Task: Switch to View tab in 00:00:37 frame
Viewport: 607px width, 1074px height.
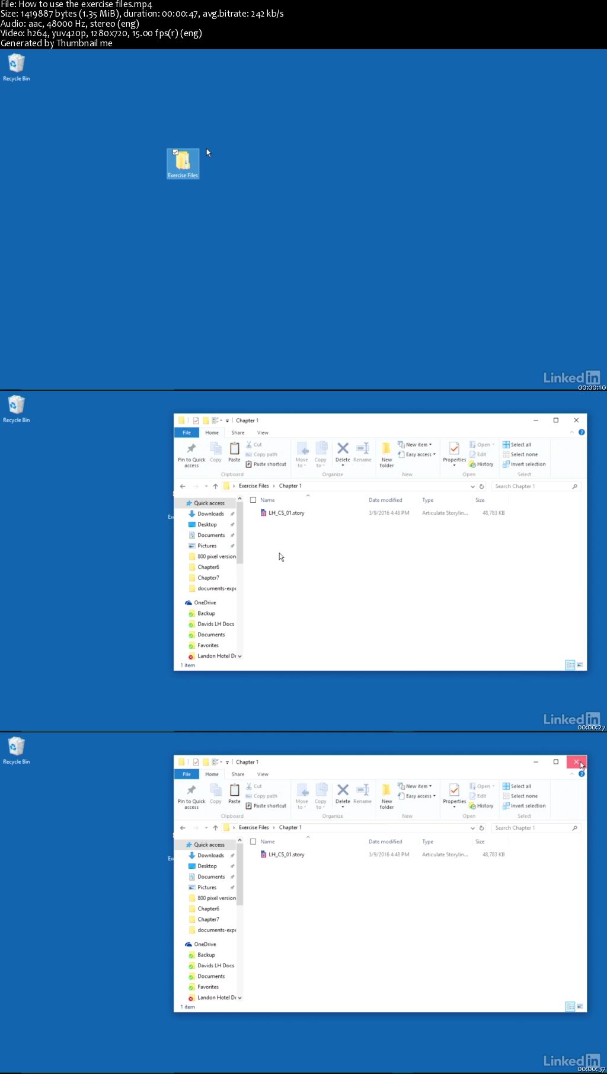Action: pyautogui.click(x=263, y=774)
